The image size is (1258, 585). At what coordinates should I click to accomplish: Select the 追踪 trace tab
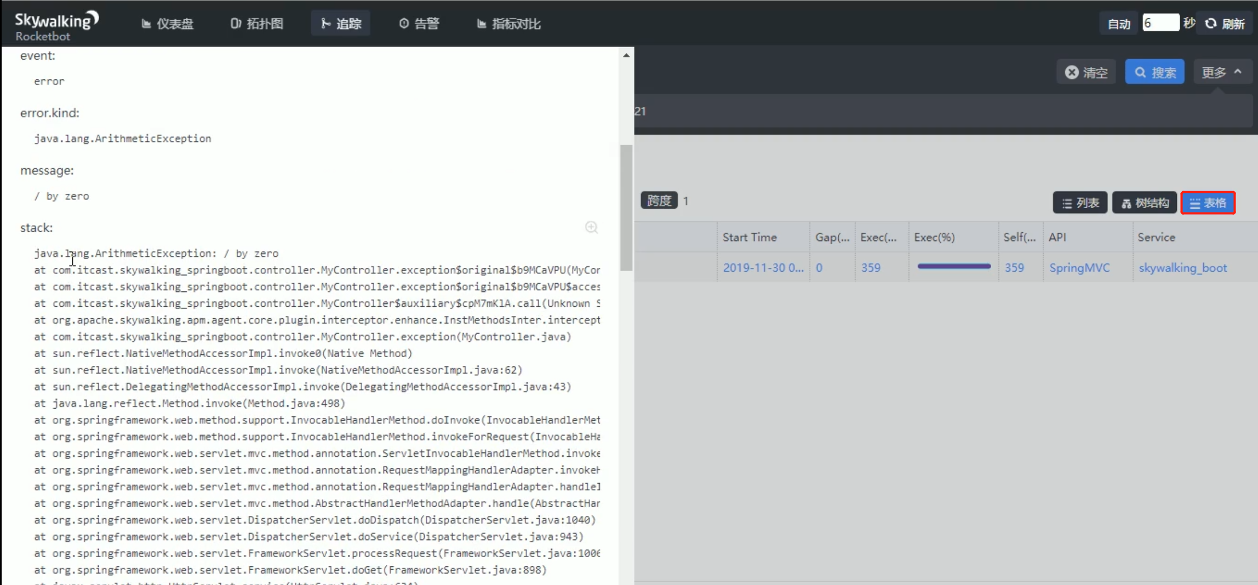pyautogui.click(x=341, y=24)
